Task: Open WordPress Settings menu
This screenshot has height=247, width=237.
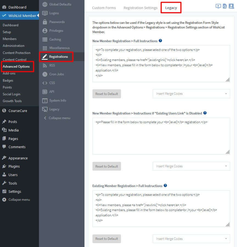Action: 15,192
